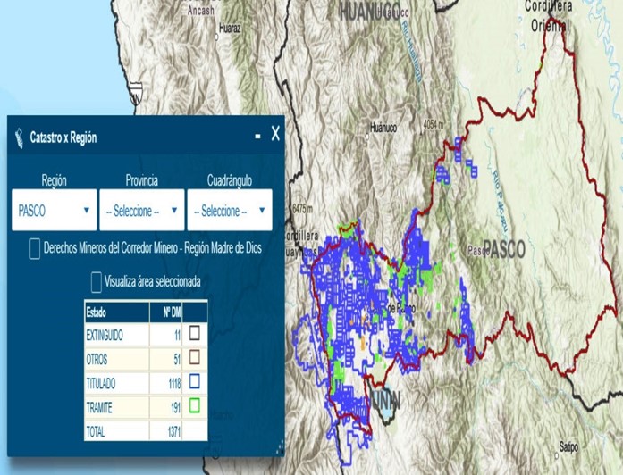This screenshot has height=475, width=623.
Task: Click the Estado column header
Action: tap(115, 312)
